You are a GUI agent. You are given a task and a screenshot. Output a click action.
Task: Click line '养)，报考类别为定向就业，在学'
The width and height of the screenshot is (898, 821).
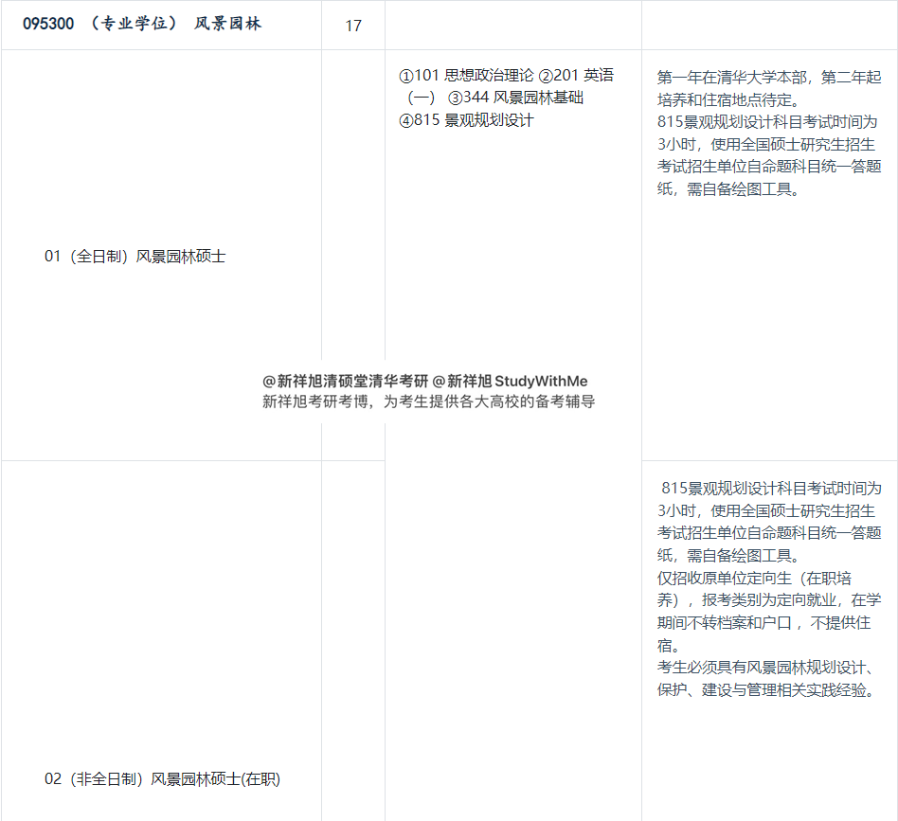point(769,600)
